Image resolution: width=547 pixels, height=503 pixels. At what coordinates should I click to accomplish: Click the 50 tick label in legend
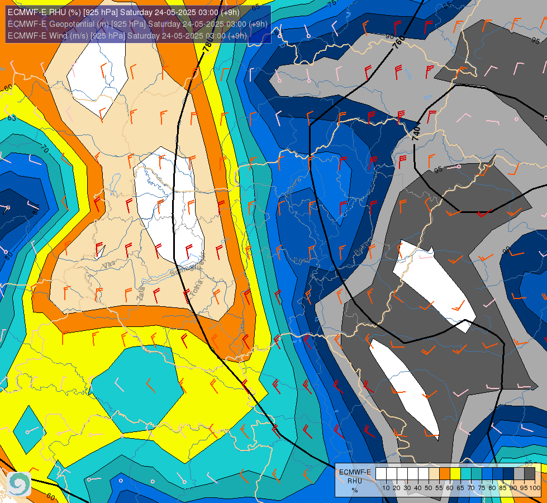click(429, 488)
